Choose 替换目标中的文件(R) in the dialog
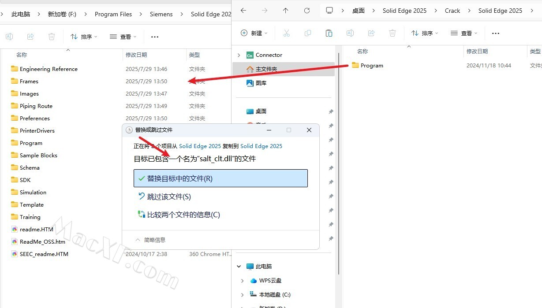 (x=221, y=178)
